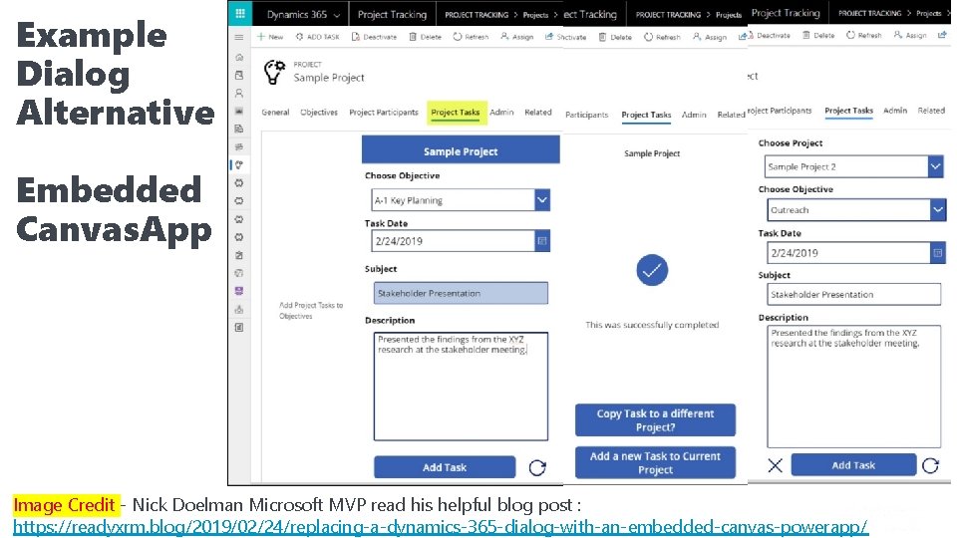957x538 pixels.
Task: Click 'This was successfully completed' text
Action: (652, 325)
